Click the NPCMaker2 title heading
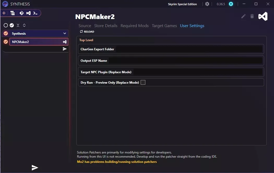This screenshot has width=274, height=173. coord(95,17)
